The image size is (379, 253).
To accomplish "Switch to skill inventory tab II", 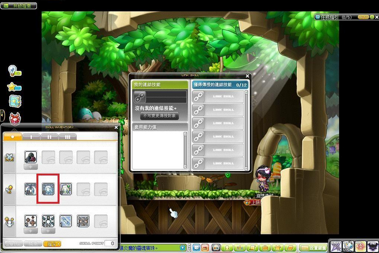I will tap(49, 136).
